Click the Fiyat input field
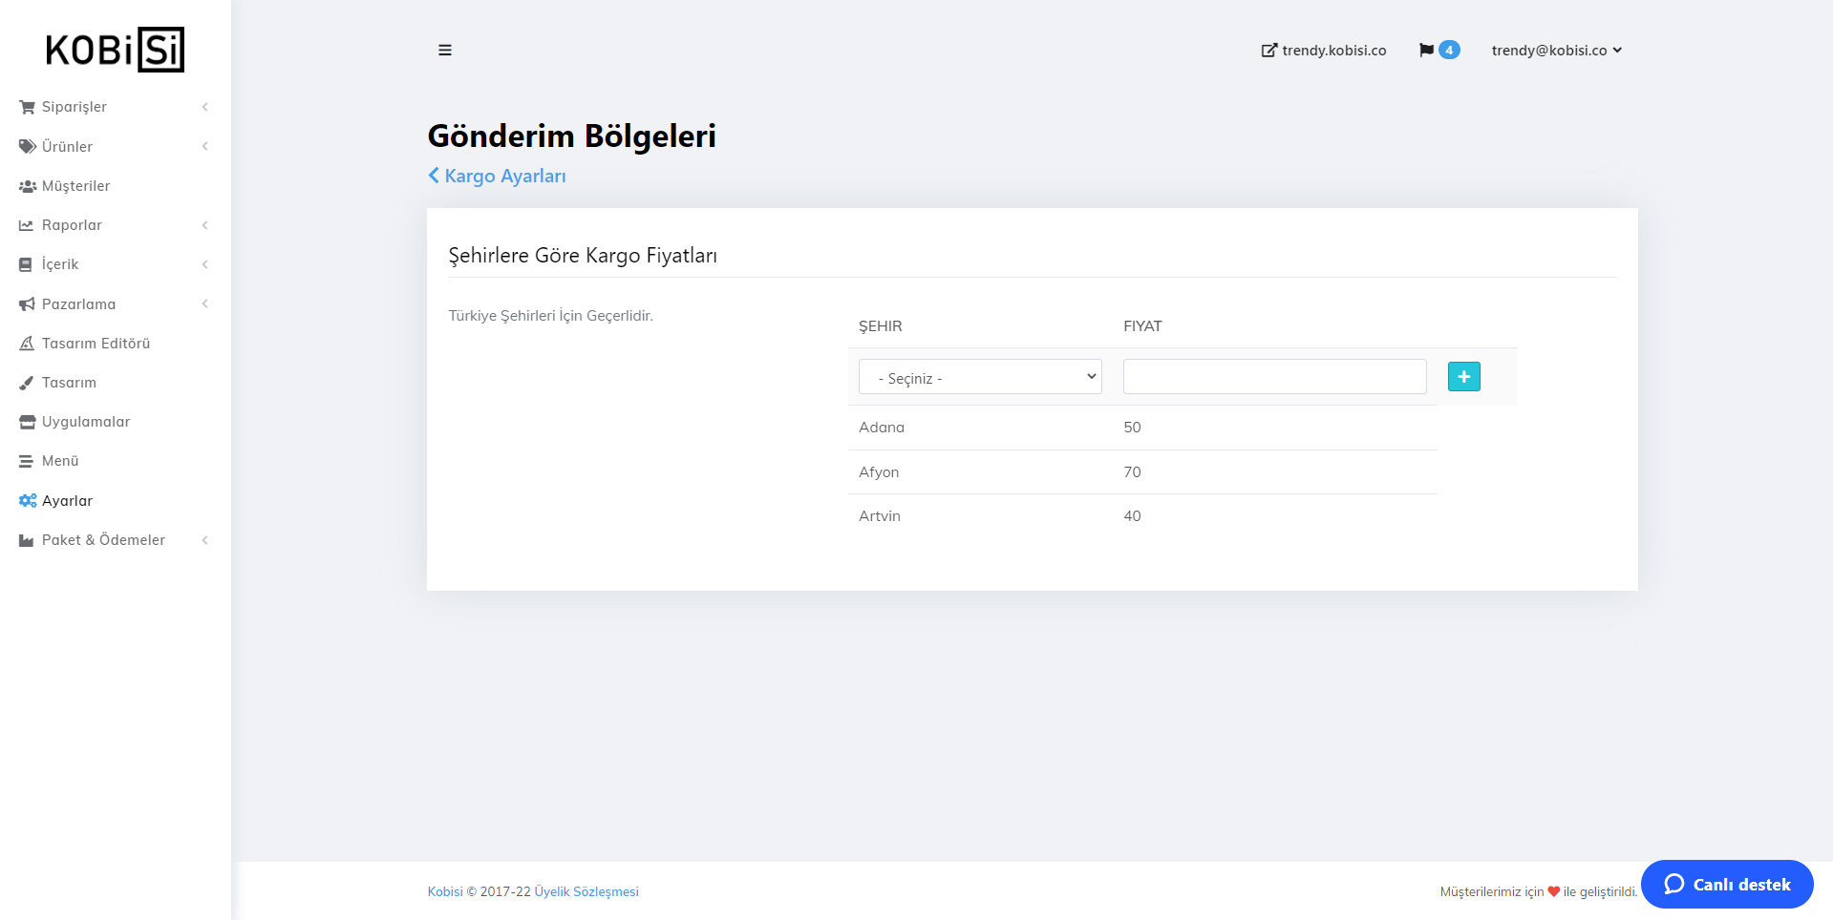The height and width of the screenshot is (920, 1833). click(1274, 377)
